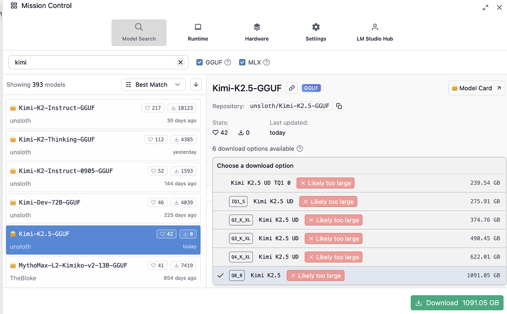Image resolution: width=507 pixels, height=314 pixels.
Task: Choose the Q3_K_XL download option
Action: coord(359,238)
